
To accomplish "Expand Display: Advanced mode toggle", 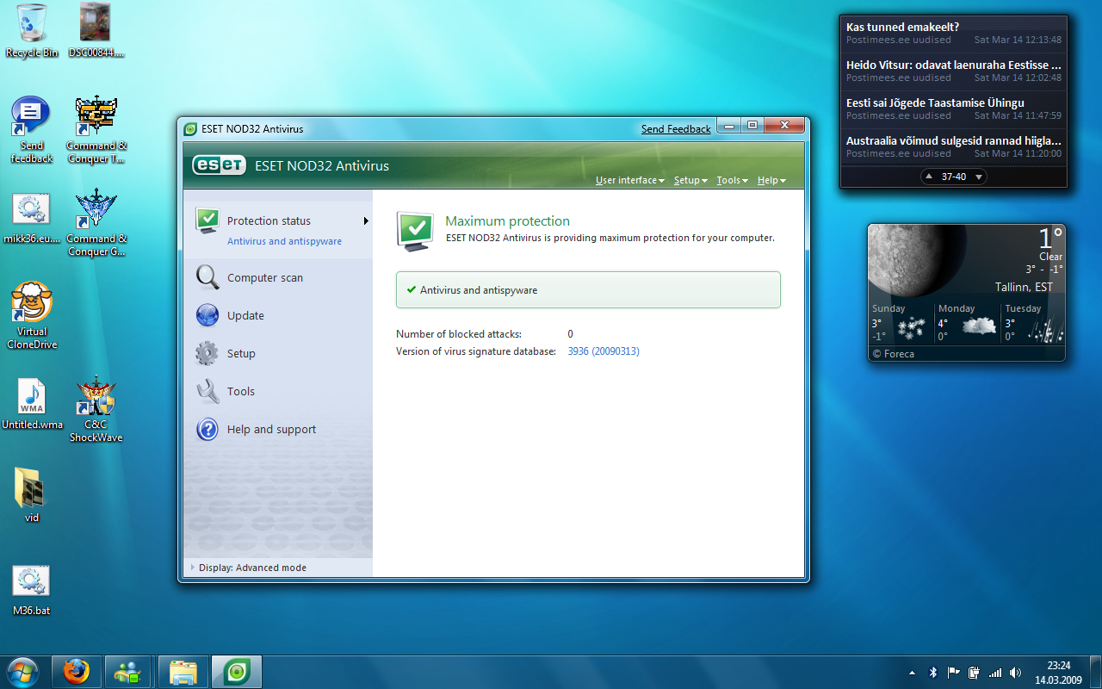I will point(250,568).
